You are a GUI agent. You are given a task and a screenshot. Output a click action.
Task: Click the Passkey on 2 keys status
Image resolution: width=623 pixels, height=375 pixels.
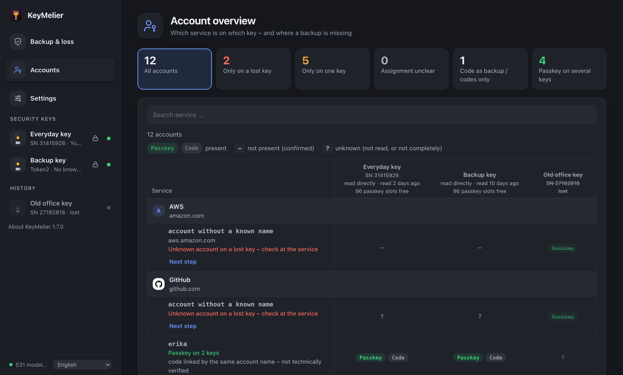pyautogui.click(x=194, y=353)
